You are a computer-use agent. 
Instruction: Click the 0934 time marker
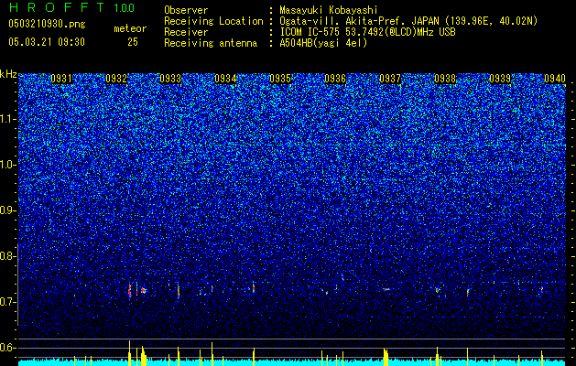225,79
